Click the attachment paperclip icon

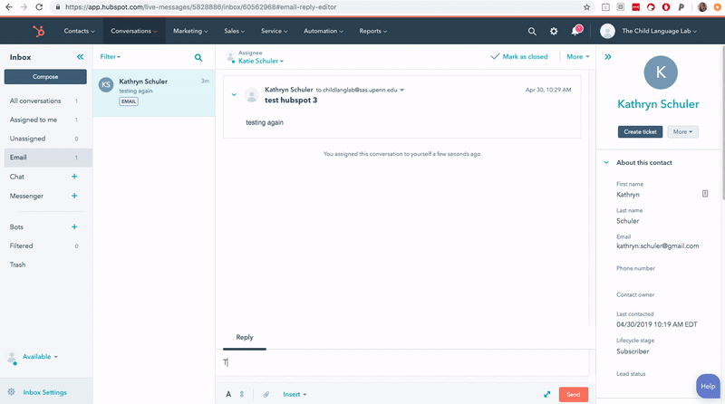[x=266, y=394]
